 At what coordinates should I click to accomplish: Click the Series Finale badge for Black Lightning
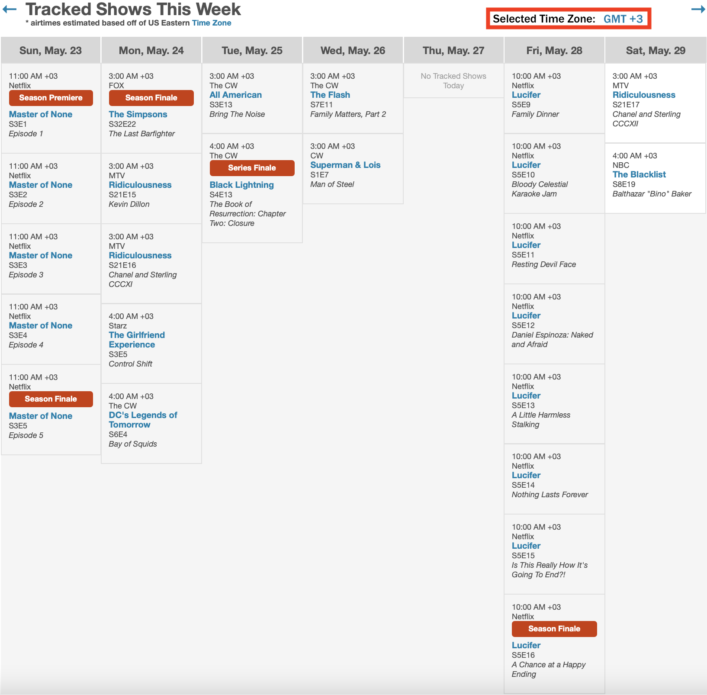(x=252, y=168)
